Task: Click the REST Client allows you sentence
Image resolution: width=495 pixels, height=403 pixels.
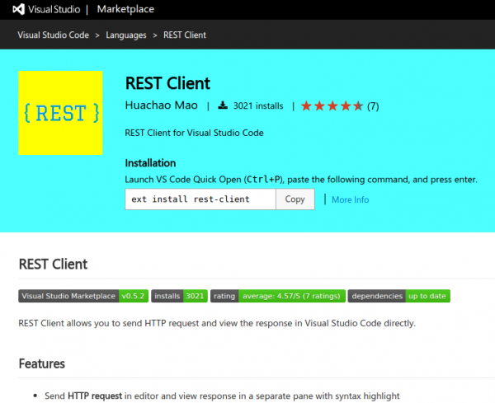Action: pos(217,323)
